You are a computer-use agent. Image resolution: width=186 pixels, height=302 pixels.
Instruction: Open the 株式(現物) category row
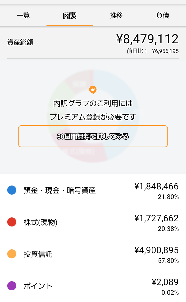(x=93, y=222)
